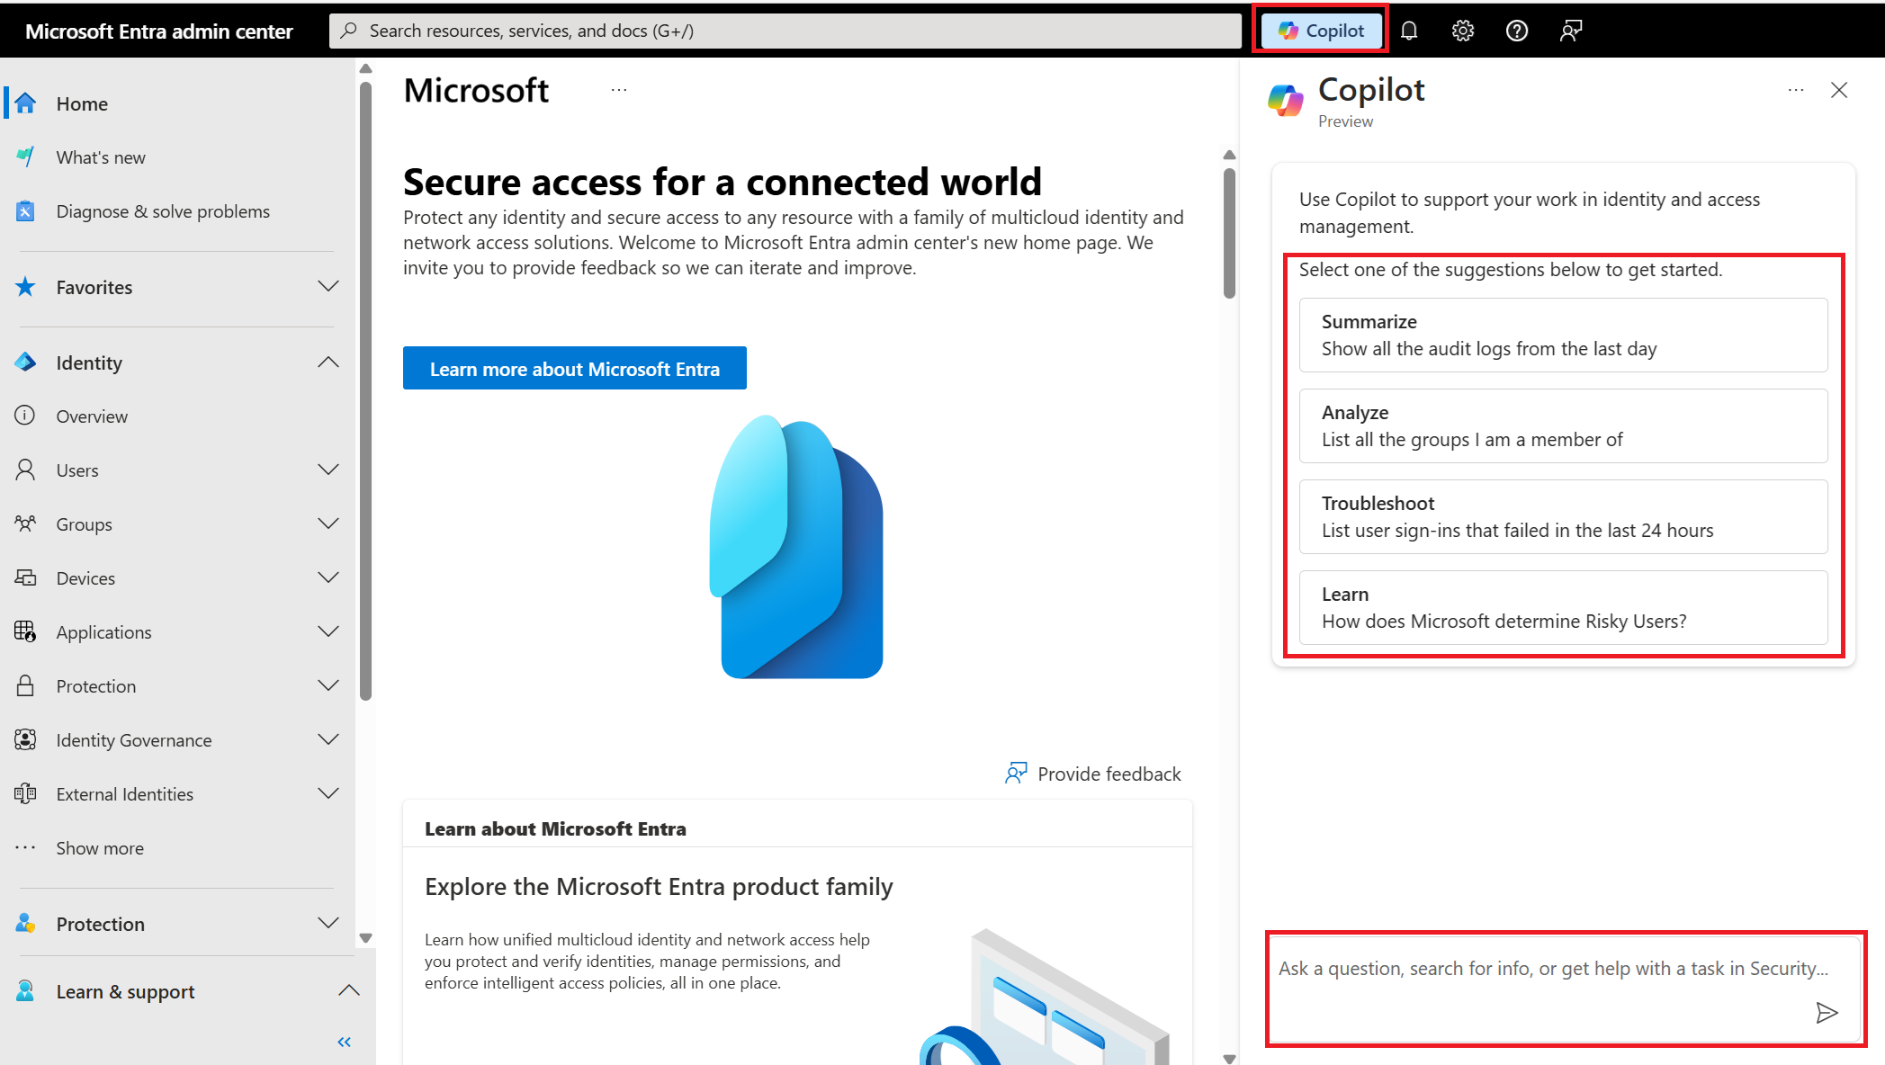
Task: Click the notification bell icon
Action: [x=1411, y=30]
